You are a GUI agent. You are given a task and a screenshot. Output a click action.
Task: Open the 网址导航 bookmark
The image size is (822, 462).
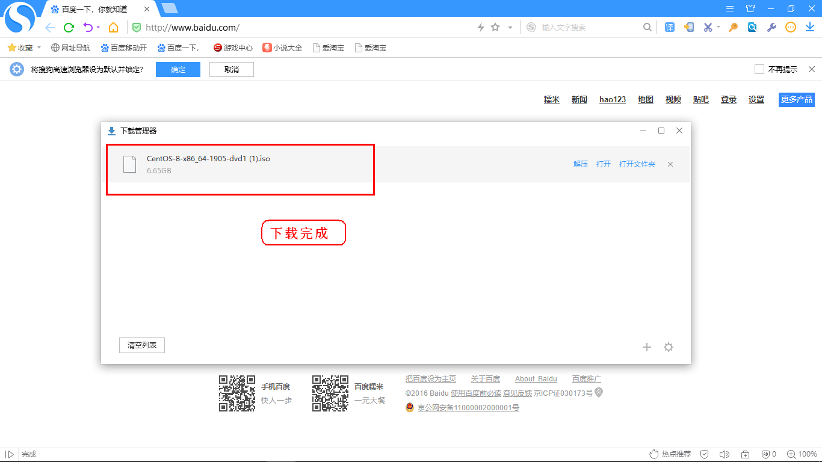click(71, 48)
